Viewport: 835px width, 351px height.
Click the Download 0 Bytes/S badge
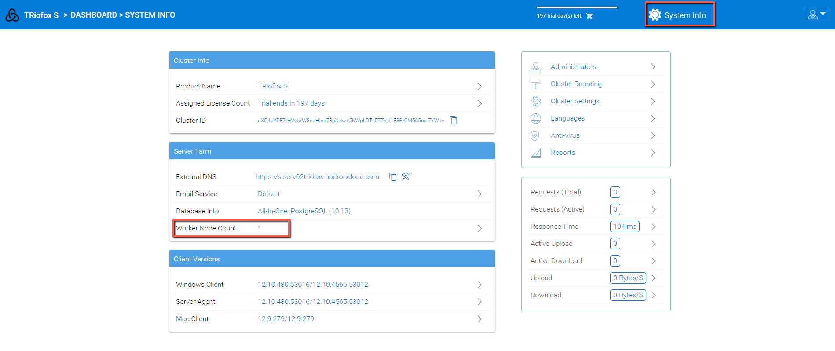[628, 295]
